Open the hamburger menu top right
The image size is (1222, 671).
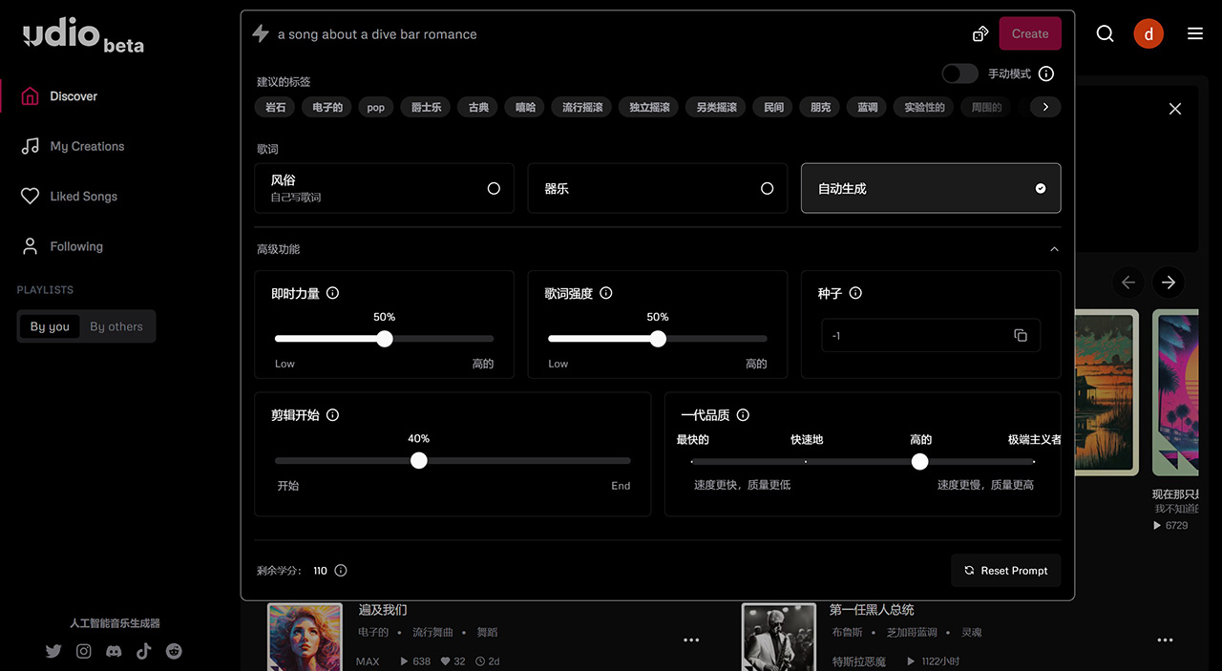click(x=1194, y=31)
